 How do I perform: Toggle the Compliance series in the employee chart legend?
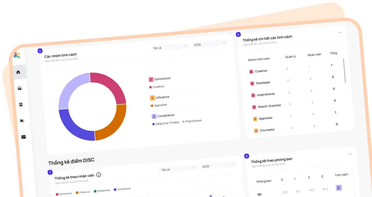tap(122, 189)
